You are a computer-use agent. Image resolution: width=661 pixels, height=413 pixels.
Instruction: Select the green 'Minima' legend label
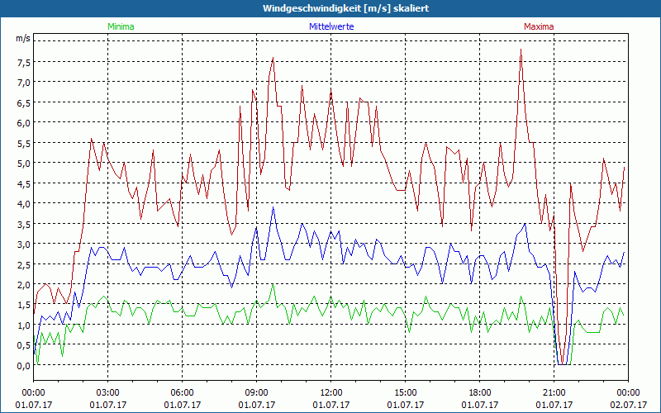pos(120,26)
